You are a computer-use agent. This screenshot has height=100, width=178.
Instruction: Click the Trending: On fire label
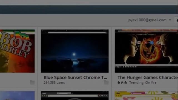[143, 82]
